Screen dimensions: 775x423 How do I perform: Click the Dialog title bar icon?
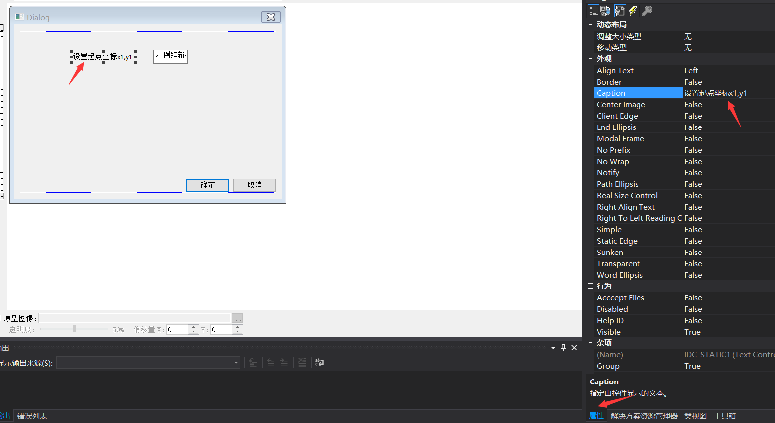pyautogui.click(x=19, y=17)
